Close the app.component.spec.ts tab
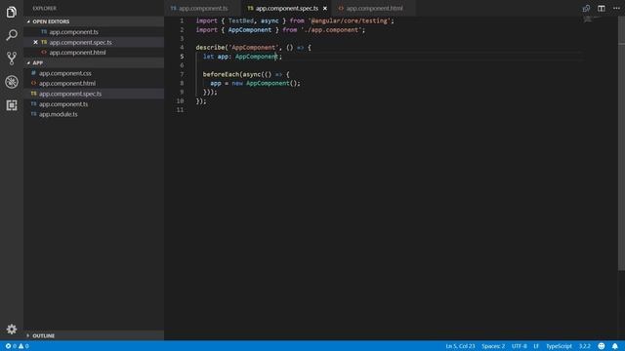Screen dimensions: 625x351 click(x=325, y=8)
